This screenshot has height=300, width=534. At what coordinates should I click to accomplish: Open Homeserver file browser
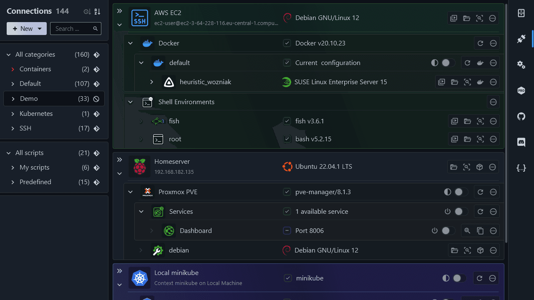(453, 167)
